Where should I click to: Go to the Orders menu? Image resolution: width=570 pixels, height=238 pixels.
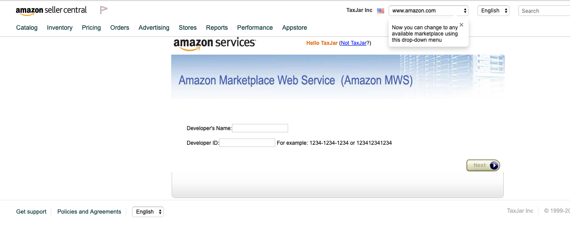(x=120, y=28)
